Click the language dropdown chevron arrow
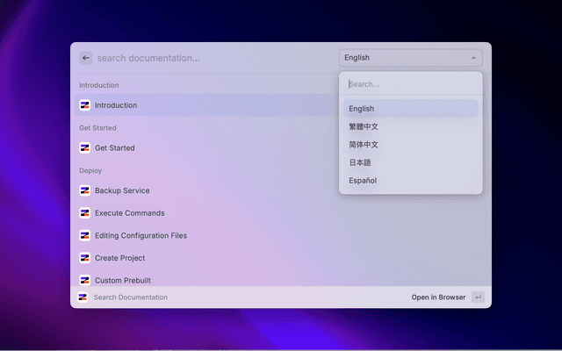562x351 pixels. 473,58
